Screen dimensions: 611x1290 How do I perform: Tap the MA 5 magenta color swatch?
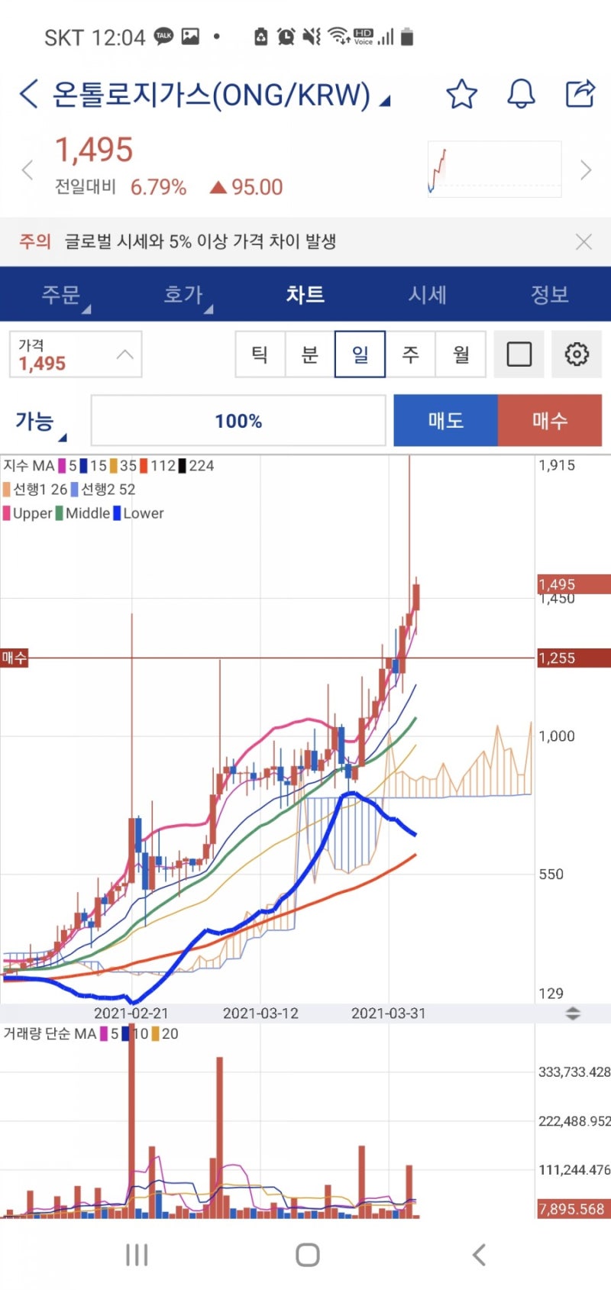pos(63,466)
